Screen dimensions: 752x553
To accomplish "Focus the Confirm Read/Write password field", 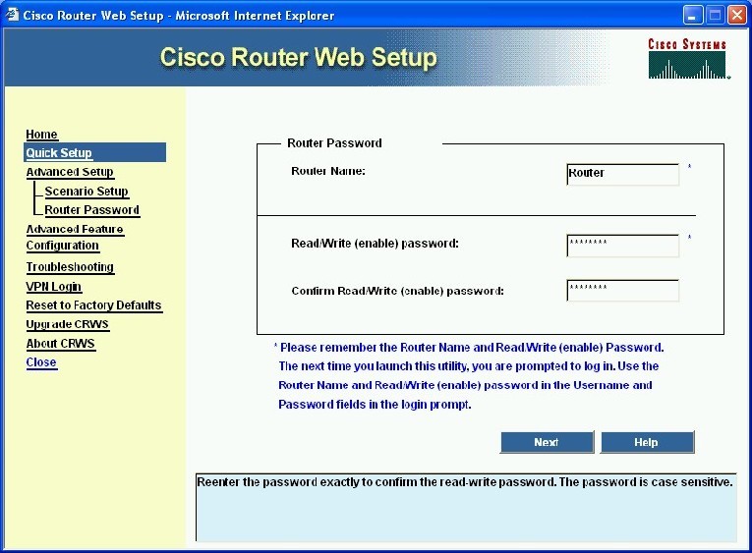I will pos(622,291).
